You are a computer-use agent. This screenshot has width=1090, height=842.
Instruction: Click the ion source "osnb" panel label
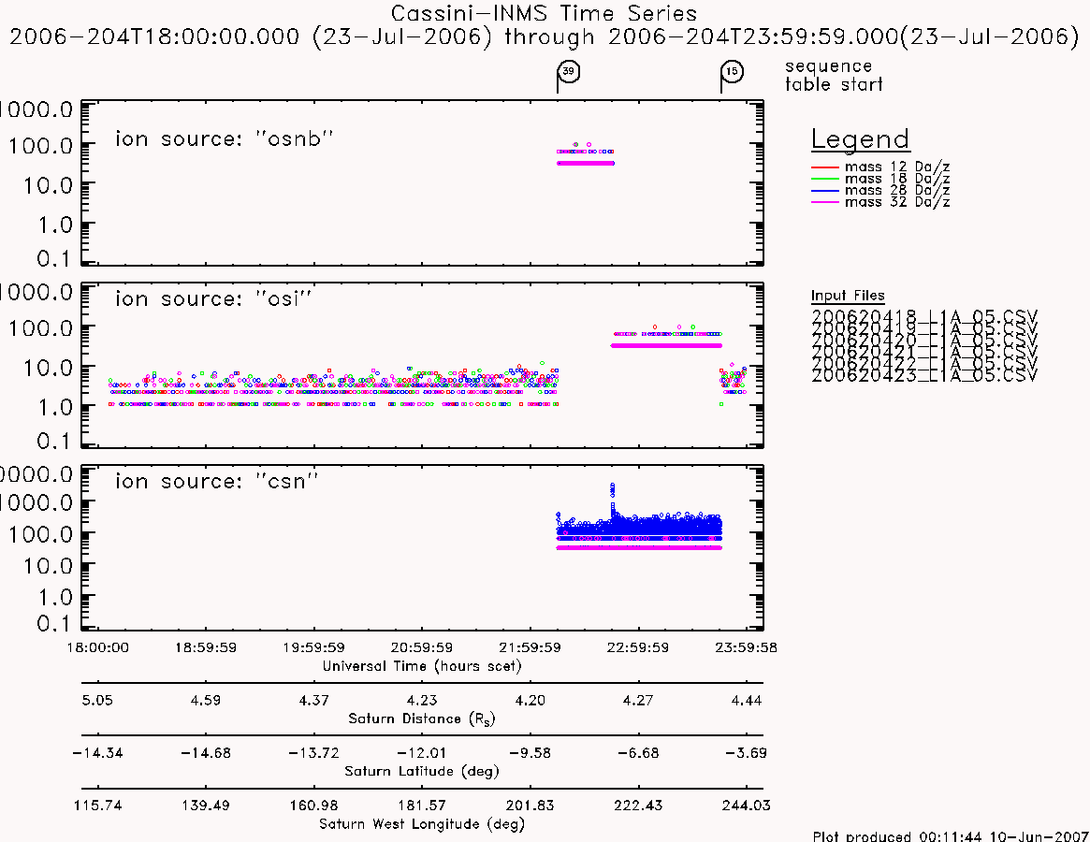click(225, 139)
